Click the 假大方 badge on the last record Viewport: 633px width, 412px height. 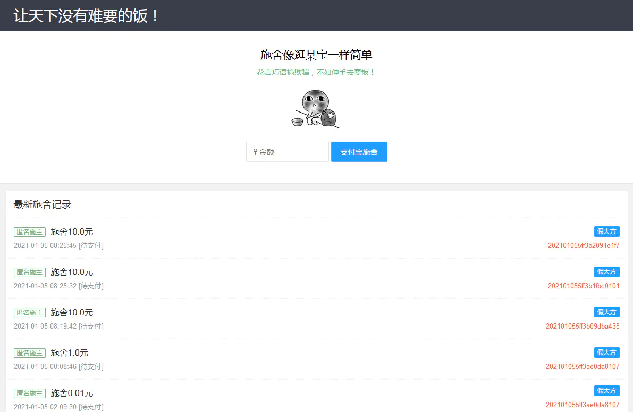(606, 390)
